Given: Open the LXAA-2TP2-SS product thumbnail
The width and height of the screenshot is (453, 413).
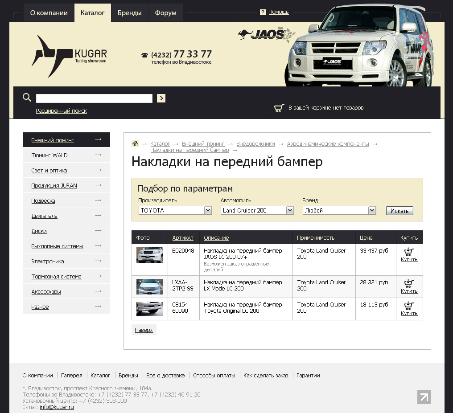Looking at the screenshot, I should [150, 286].
